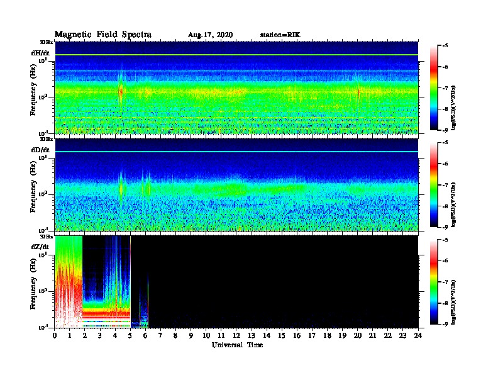The width and height of the screenshot is (498, 385).
Task: Click the -5 label on the dH/dt color scale
Action: [x=444, y=46]
